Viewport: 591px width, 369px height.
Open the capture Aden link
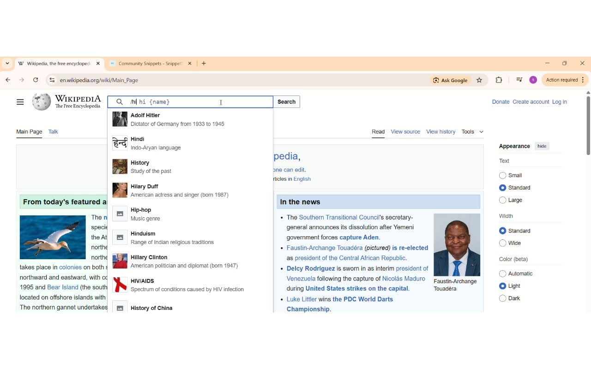pos(359,238)
